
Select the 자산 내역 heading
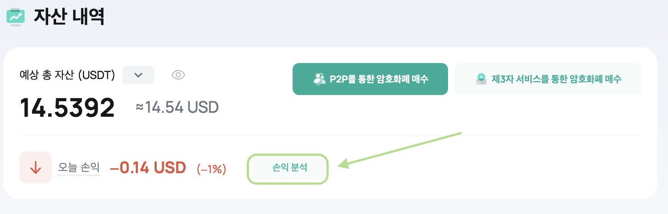click(x=69, y=16)
